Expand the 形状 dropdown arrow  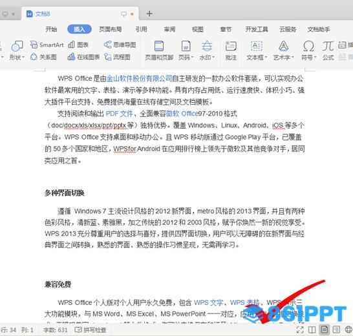pyautogui.click(x=24, y=58)
